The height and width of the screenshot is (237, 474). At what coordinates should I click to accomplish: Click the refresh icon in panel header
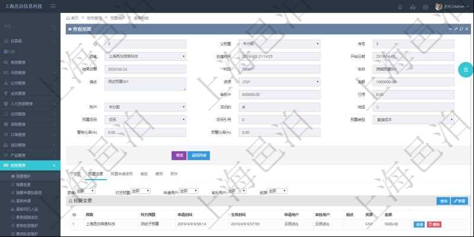pyautogui.click(x=460, y=28)
